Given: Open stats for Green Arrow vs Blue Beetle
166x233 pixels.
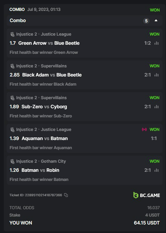Looking at the screenshot, I should pos(156,43).
